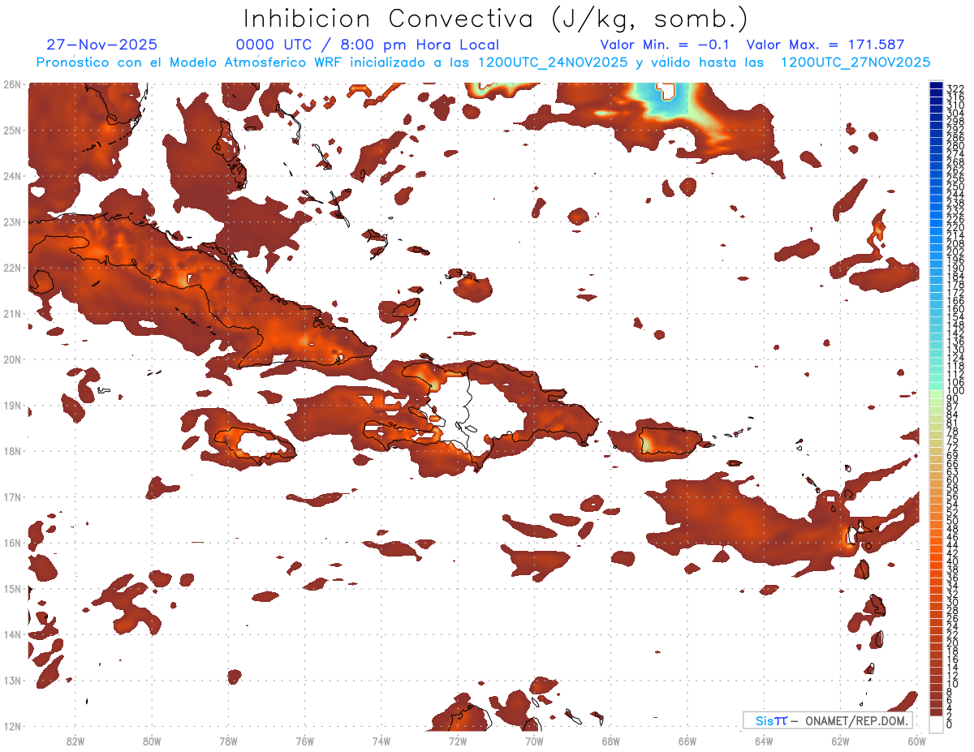
Task: Click the latitude label '24N'
Action: [x=12, y=176]
